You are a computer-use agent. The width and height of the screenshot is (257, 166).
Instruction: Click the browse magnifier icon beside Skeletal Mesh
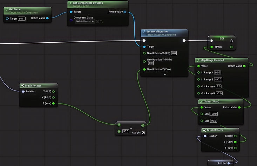tap(101, 21)
